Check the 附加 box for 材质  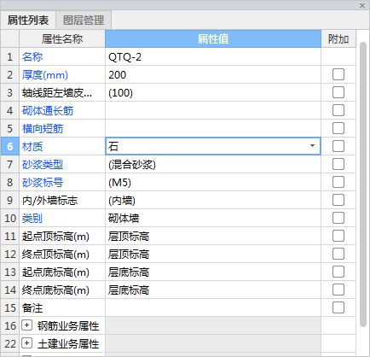pos(338,146)
